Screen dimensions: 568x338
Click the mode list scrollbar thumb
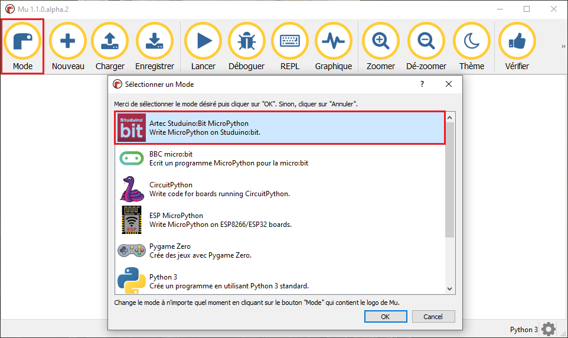coord(449,180)
